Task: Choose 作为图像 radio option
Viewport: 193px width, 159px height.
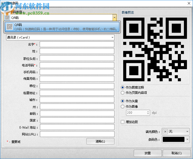Action: coord(123,106)
